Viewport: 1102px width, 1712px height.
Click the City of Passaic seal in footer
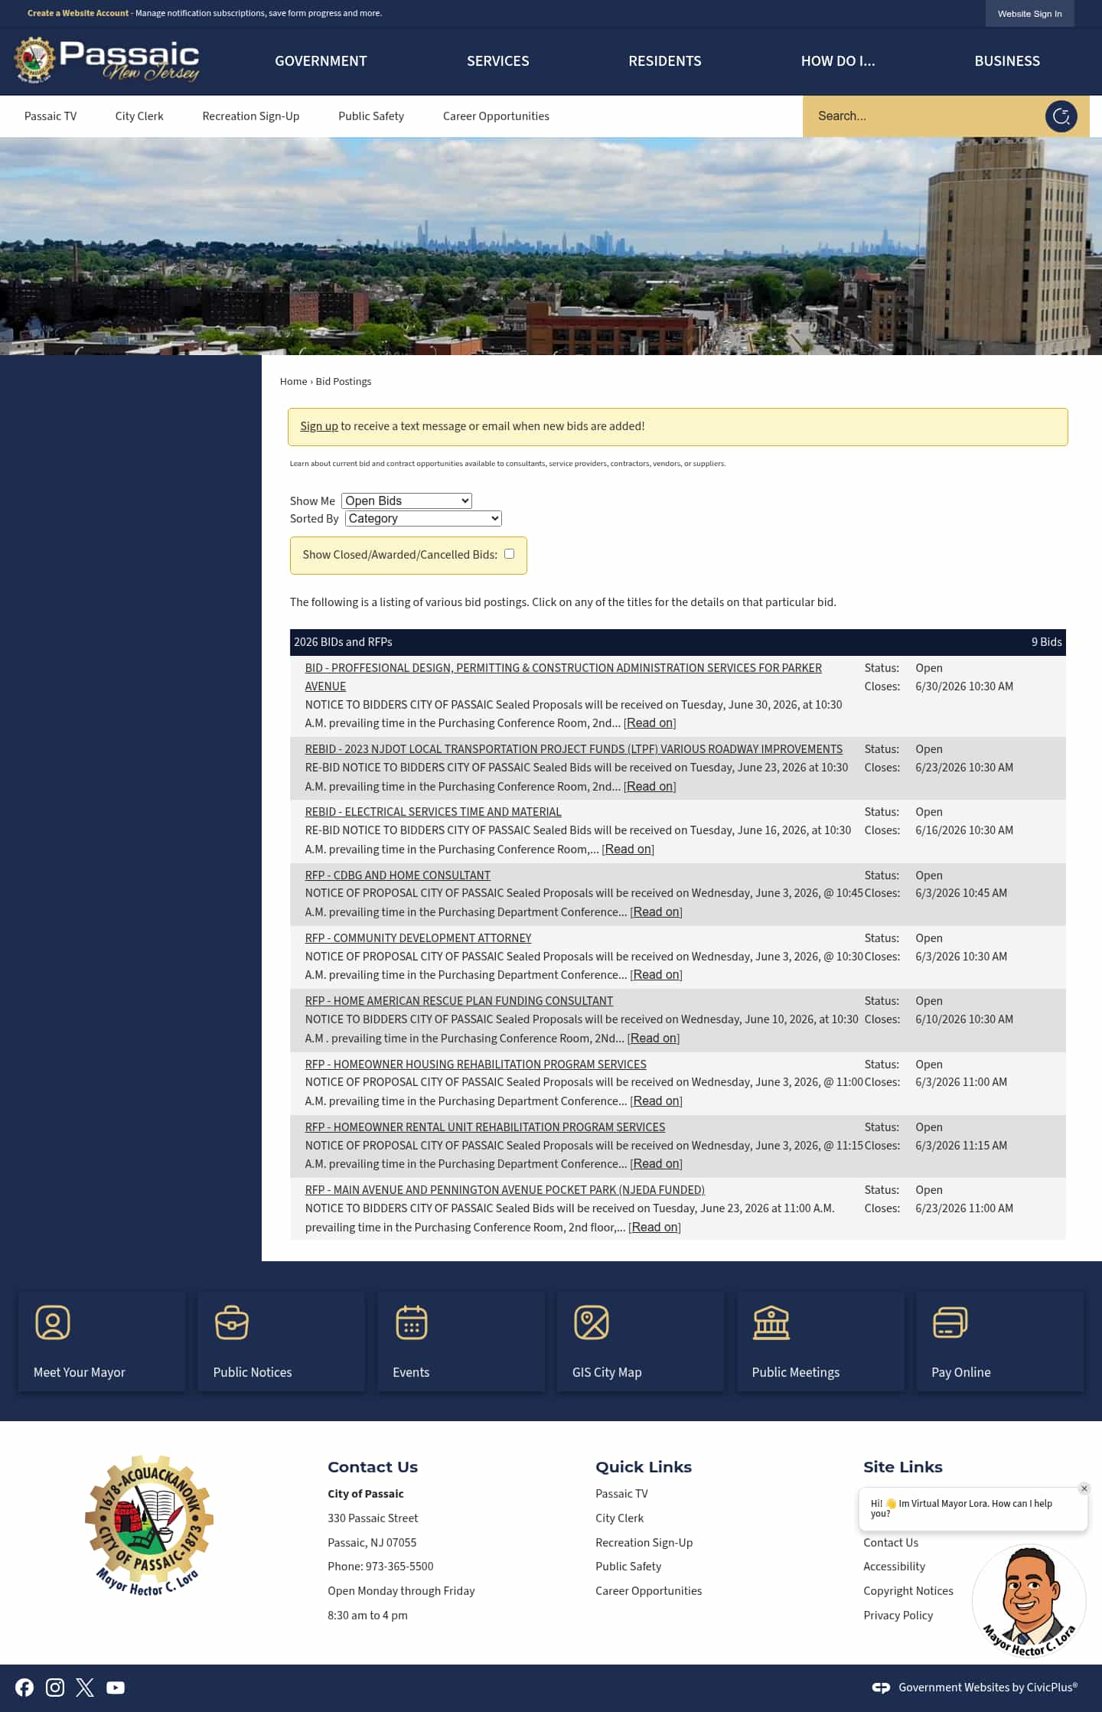(x=148, y=1525)
